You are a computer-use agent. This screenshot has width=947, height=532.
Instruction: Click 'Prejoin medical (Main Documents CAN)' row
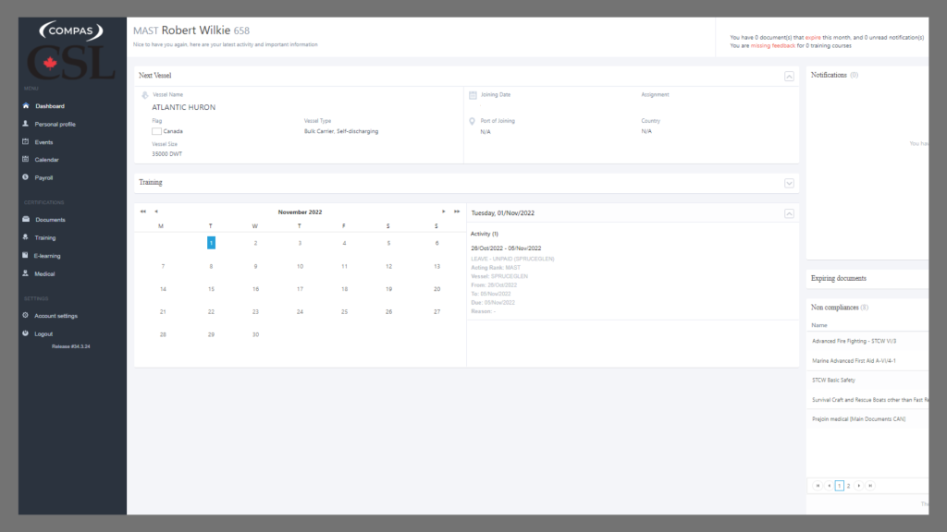[867, 418]
